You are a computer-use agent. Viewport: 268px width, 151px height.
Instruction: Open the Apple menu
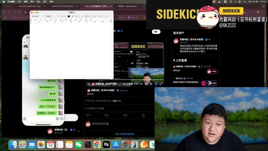pos(4,2)
